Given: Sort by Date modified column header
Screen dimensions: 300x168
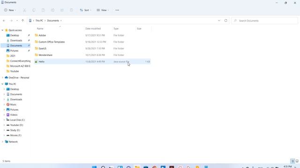Looking at the screenshot, I should click(93, 28).
